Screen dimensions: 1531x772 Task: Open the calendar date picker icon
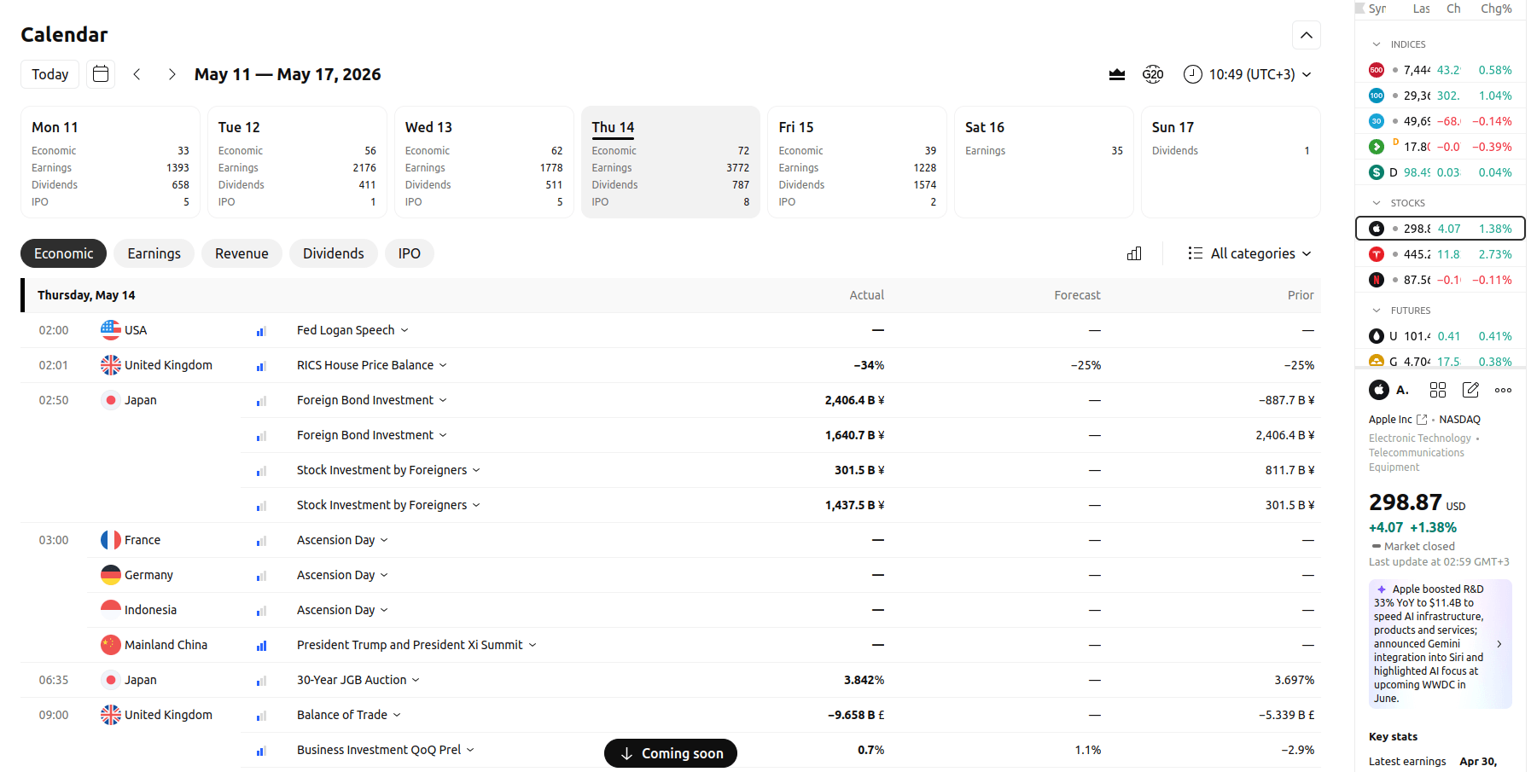click(x=101, y=74)
